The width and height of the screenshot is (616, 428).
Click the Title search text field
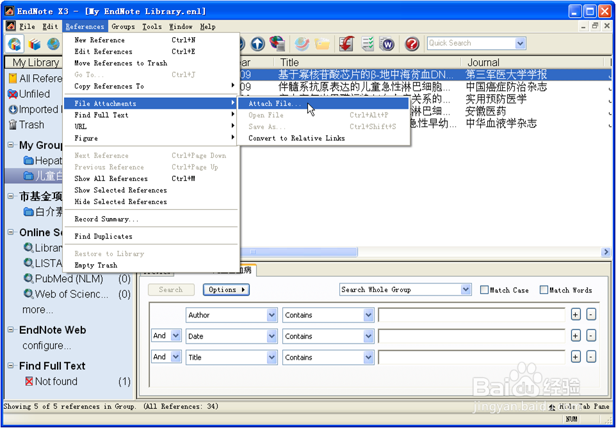pyautogui.click(x=471, y=358)
